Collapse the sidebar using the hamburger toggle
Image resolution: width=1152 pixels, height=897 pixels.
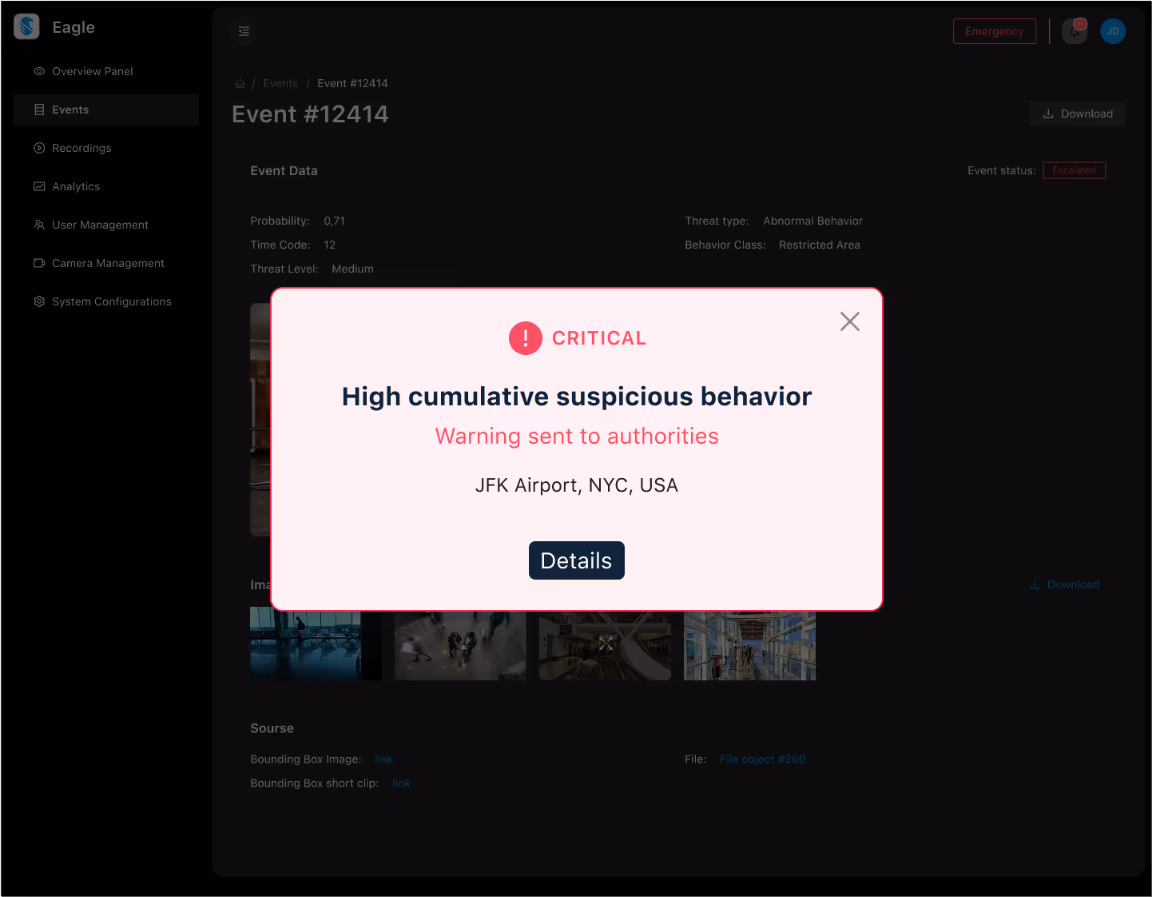click(244, 31)
